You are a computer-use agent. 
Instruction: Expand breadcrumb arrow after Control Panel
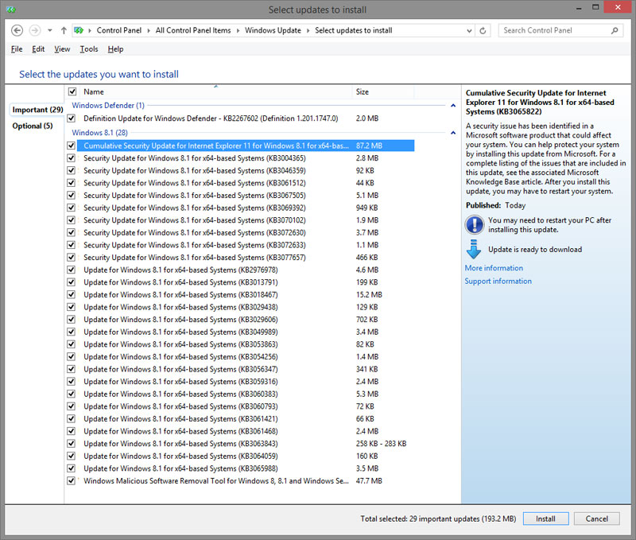149,30
